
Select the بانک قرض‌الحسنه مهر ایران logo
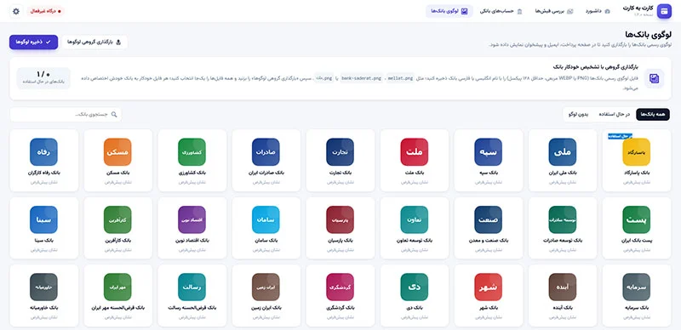(117, 287)
